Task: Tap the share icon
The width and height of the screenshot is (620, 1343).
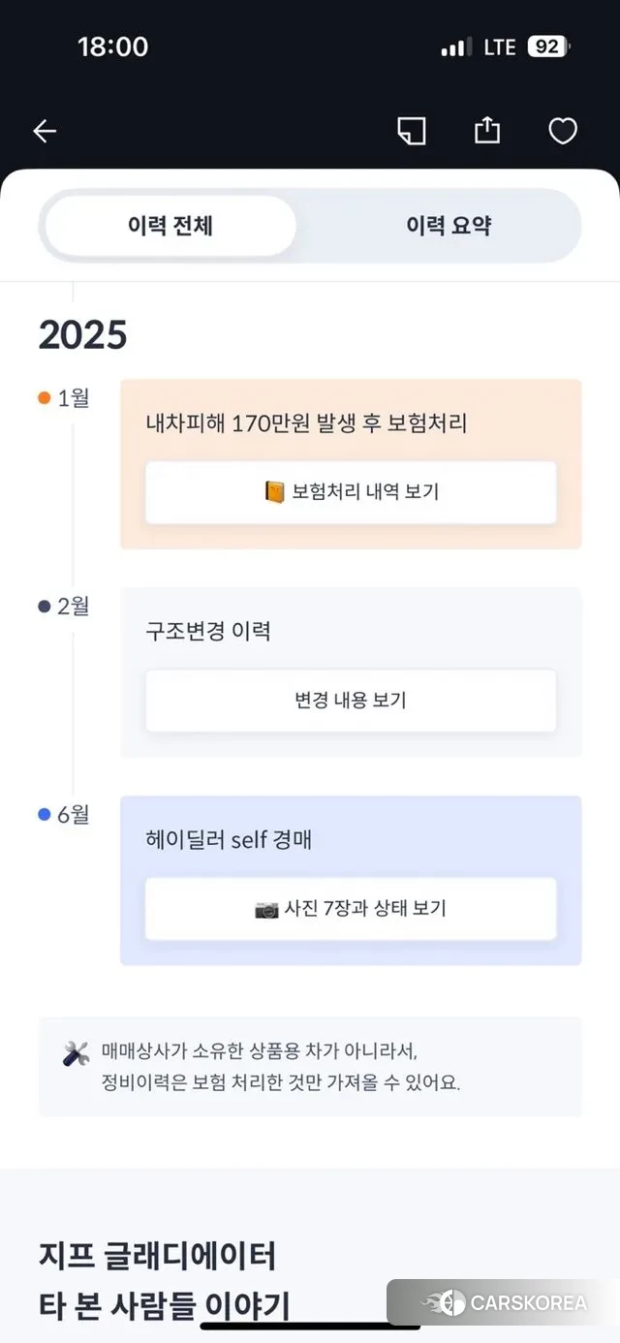Action: (487, 131)
